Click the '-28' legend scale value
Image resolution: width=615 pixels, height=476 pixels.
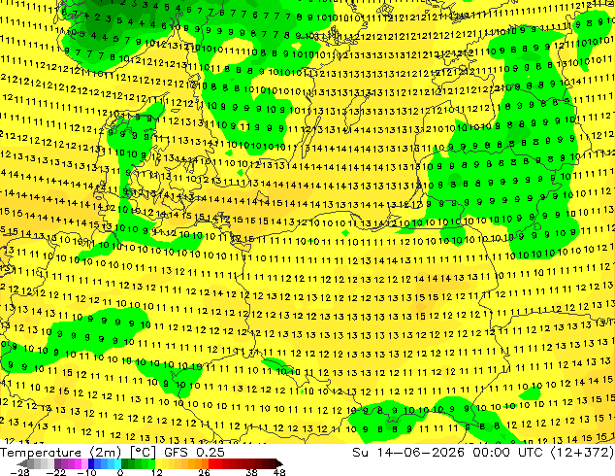tap(19, 472)
